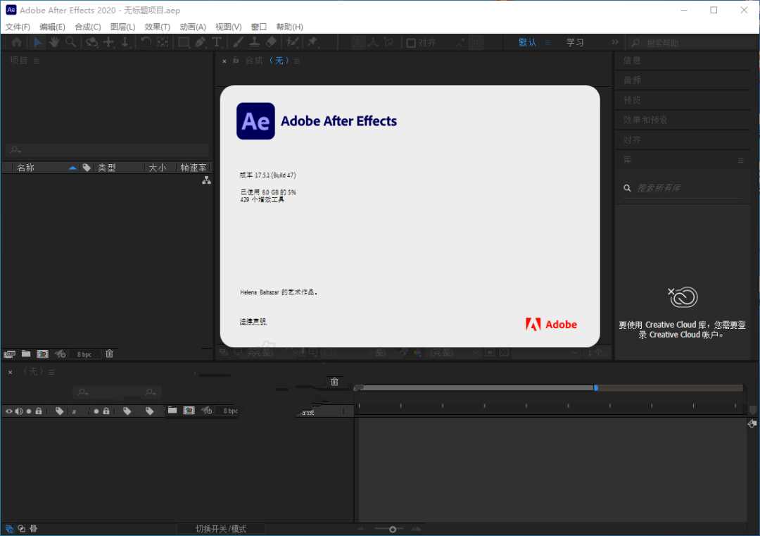Click the trash icon above the timeline ruler
Image resolution: width=760 pixels, height=536 pixels.
(334, 382)
